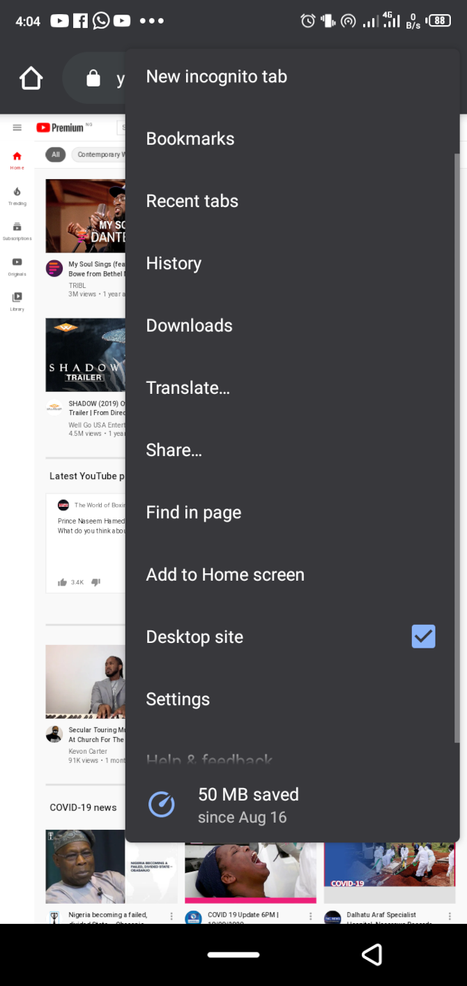Open History from the menu
The image size is (467, 986).
coord(293,264)
